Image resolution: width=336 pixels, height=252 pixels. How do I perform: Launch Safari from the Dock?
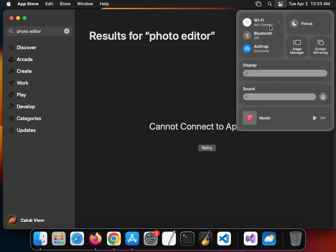(x=77, y=239)
